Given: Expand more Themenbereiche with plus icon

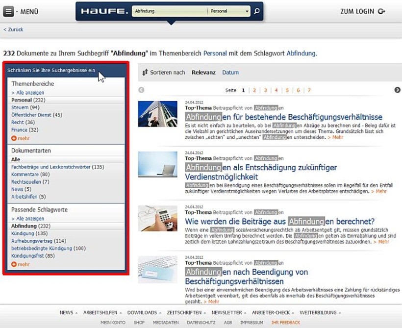Looking at the screenshot, I should coord(14,138).
